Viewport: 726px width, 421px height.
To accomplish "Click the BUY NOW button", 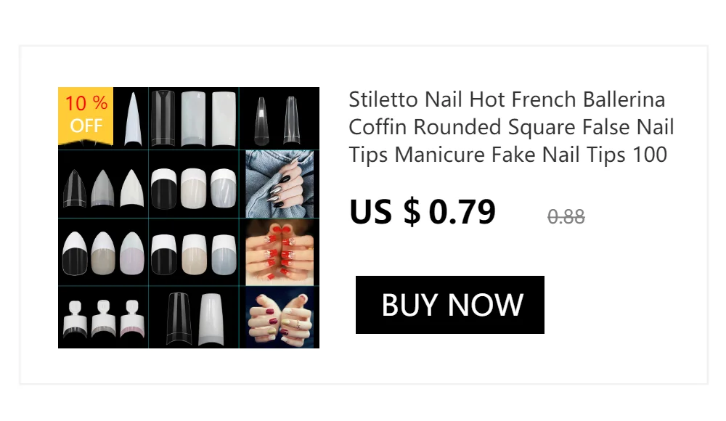I will point(449,305).
